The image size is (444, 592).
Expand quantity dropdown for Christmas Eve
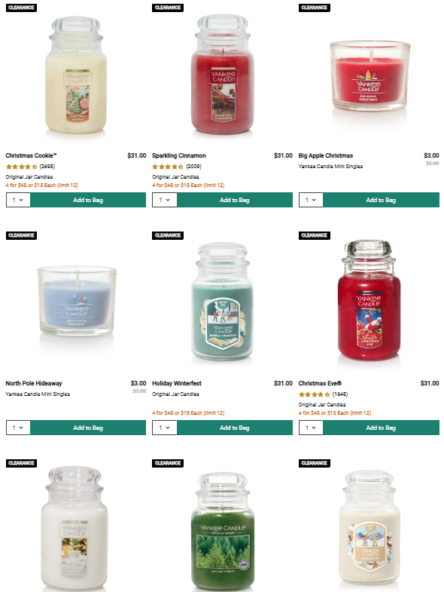pos(311,428)
